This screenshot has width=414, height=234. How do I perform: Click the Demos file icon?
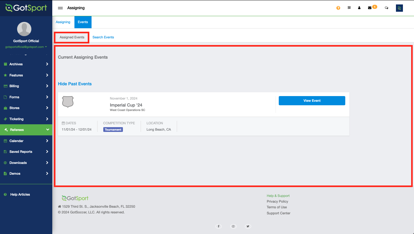(5, 173)
